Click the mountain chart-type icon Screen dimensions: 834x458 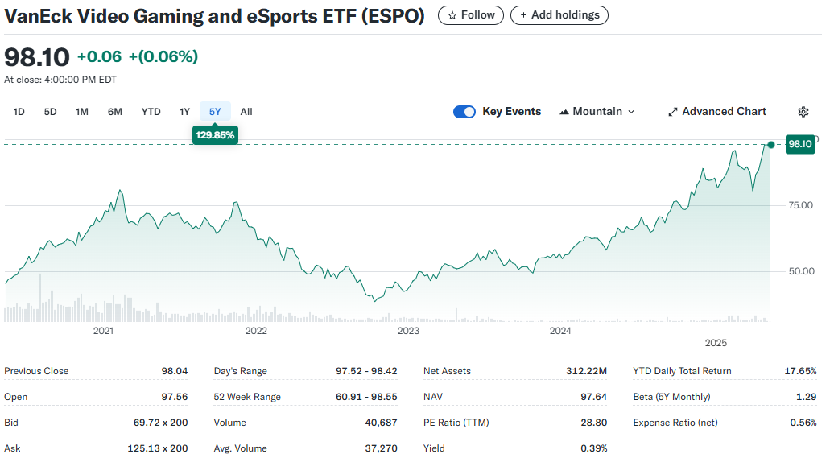pos(564,112)
